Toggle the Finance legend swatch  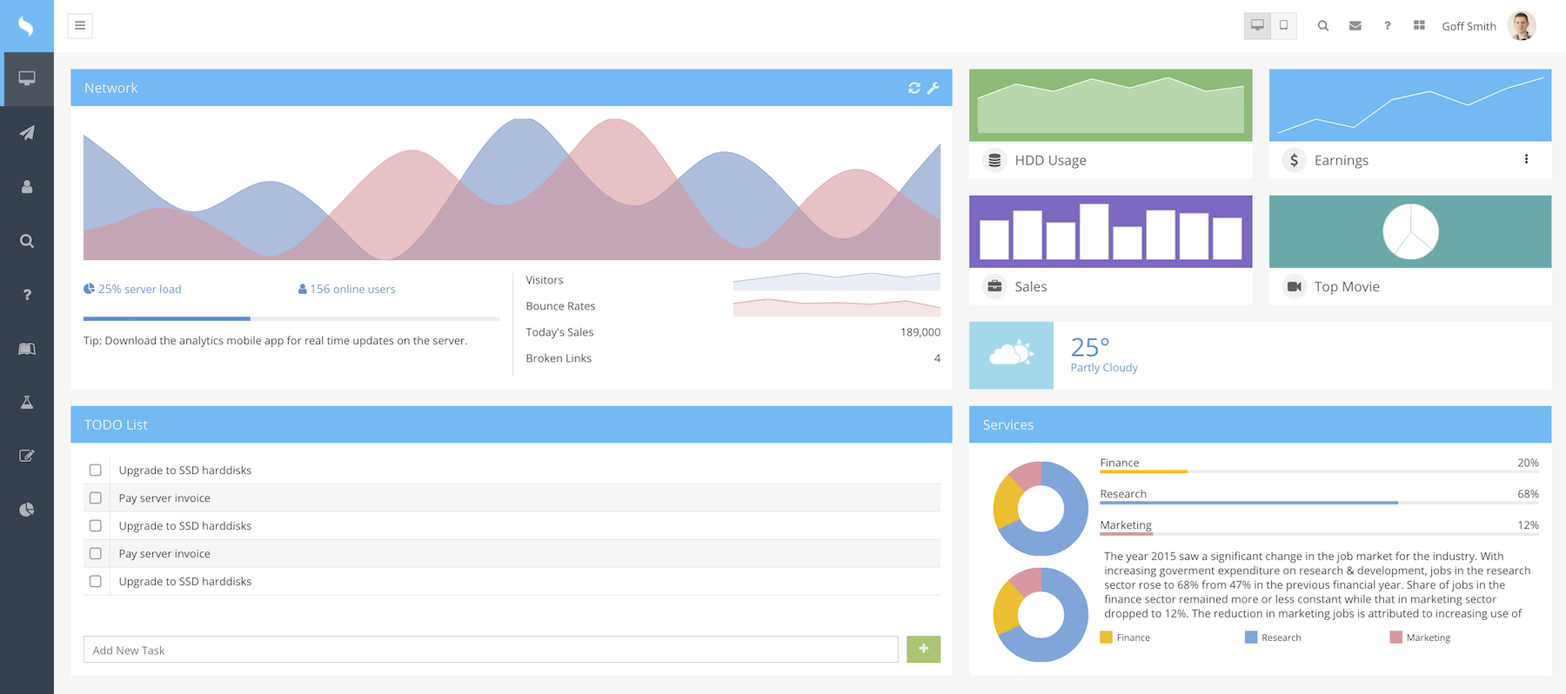click(x=1106, y=637)
